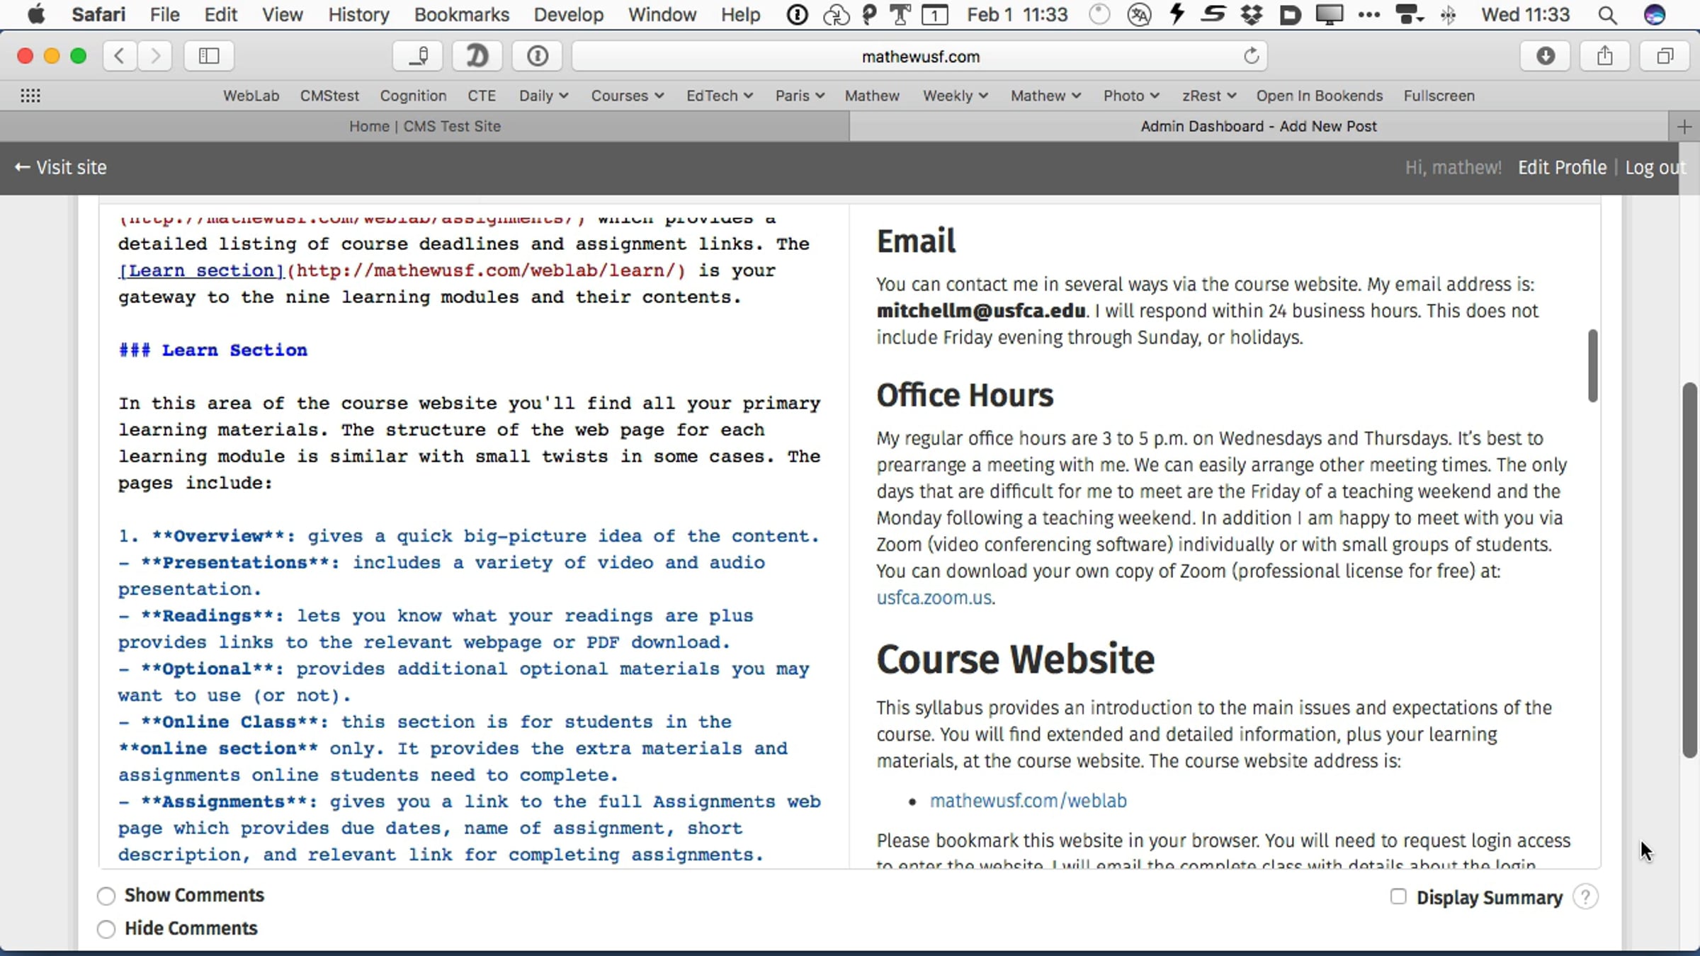Click the Safari sidebar toggle icon
The width and height of the screenshot is (1700, 956).
[x=209, y=56]
